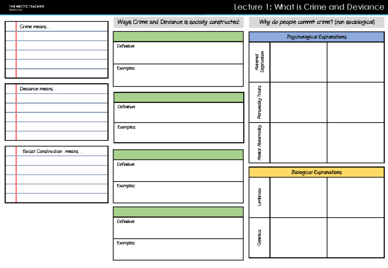Click the blank cell next to 'Genetics' label
The height and width of the screenshot is (268, 388).
coord(298,238)
